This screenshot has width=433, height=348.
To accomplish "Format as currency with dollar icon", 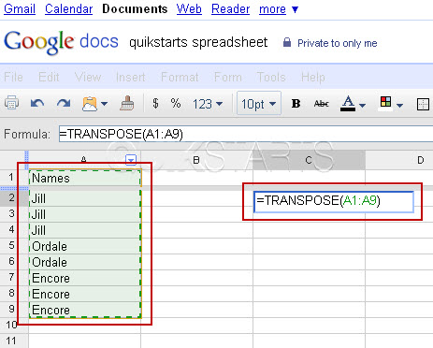I will [155, 103].
